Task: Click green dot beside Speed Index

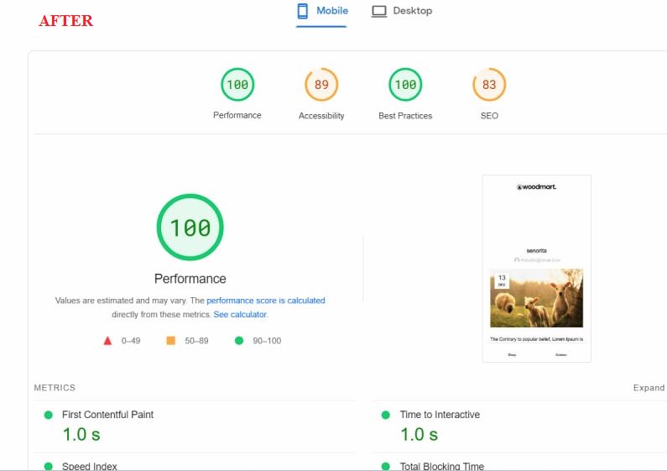Action: [49, 466]
